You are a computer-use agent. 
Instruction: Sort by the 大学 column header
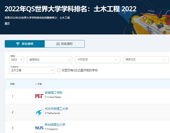40,84
